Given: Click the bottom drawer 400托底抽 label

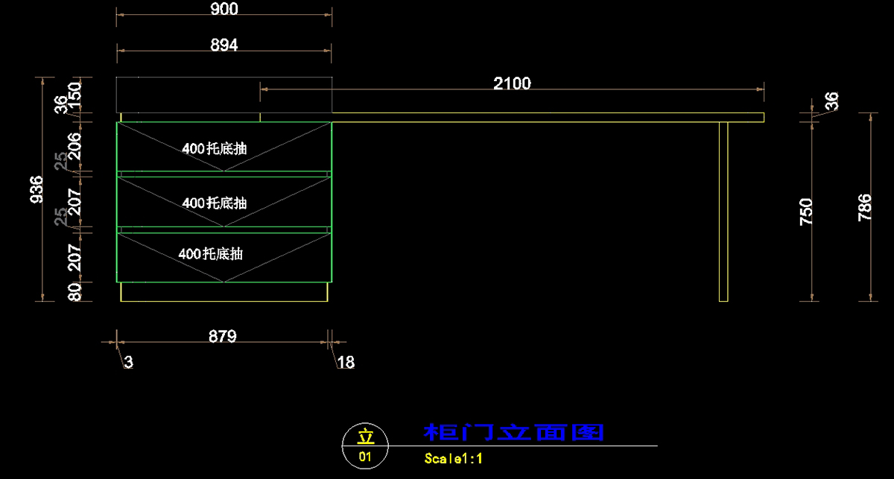Looking at the screenshot, I should pyautogui.click(x=211, y=254).
